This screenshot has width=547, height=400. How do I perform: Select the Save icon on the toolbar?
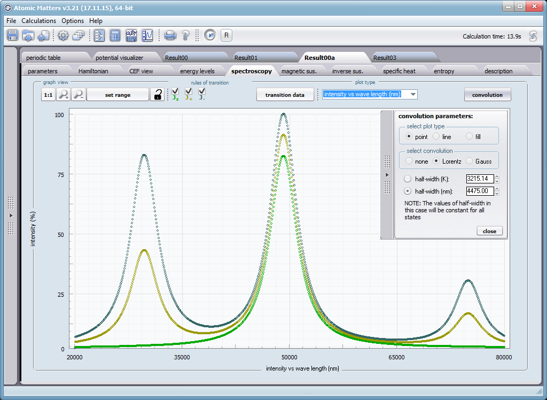pyautogui.click(x=13, y=35)
